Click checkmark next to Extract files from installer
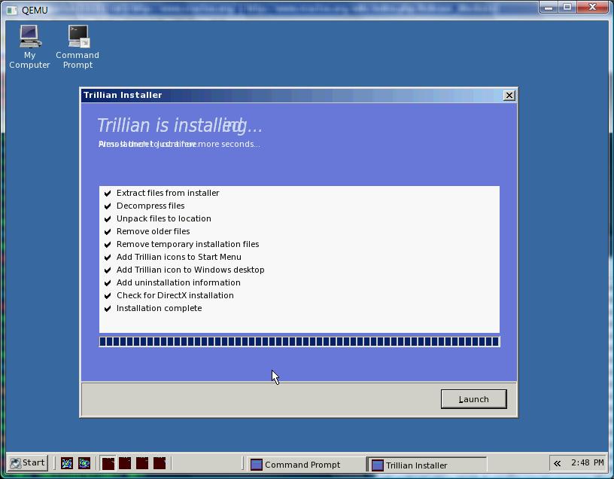This screenshot has width=614, height=479. 108,194
